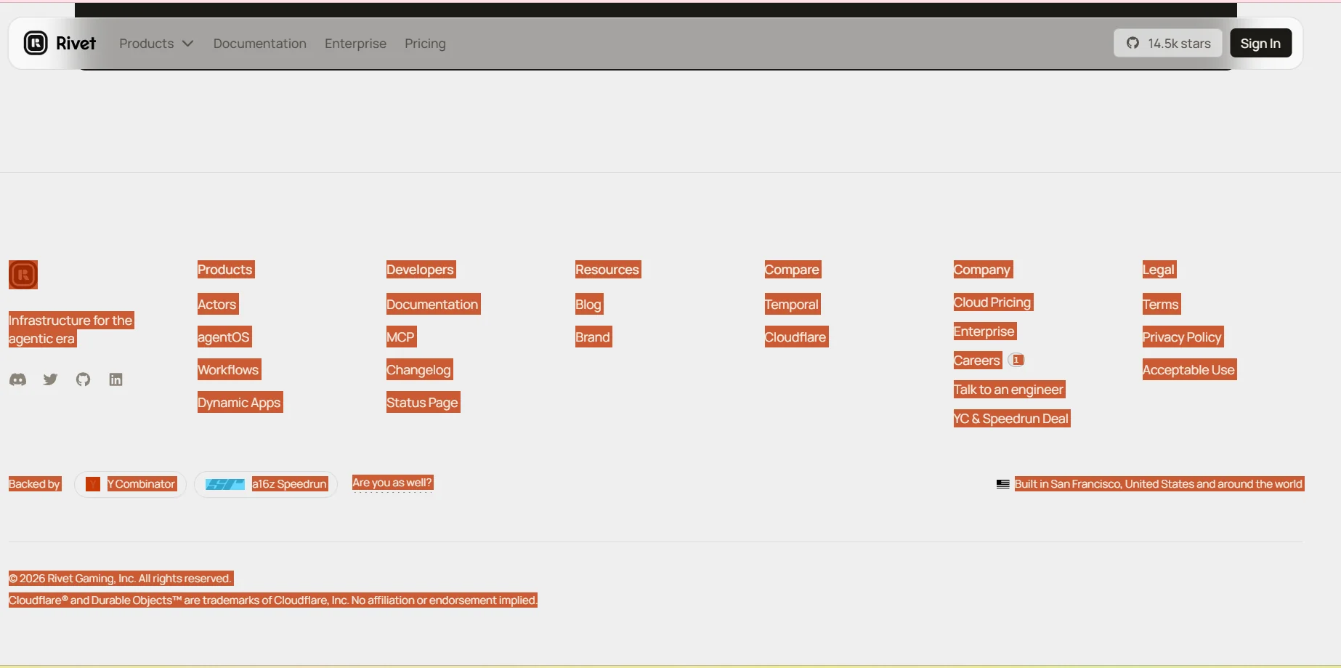
Task: Open the YC & Speedrun Deal link
Action: pos(1012,419)
